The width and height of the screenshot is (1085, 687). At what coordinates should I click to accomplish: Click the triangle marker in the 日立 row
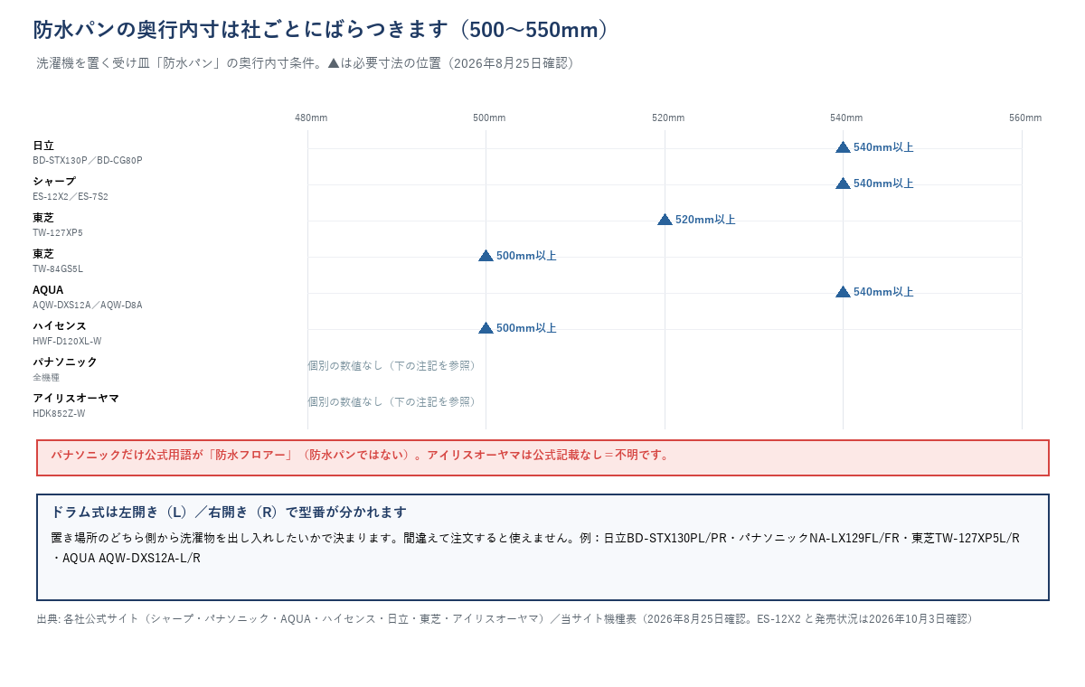pos(843,147)
